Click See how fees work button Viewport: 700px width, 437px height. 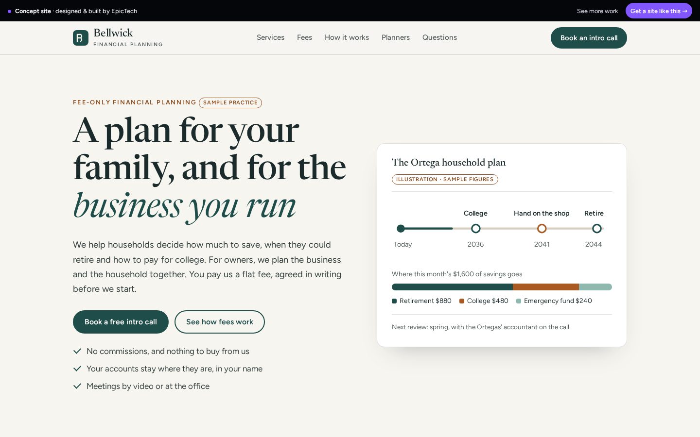pyautogui.click(x=220, y=322)
